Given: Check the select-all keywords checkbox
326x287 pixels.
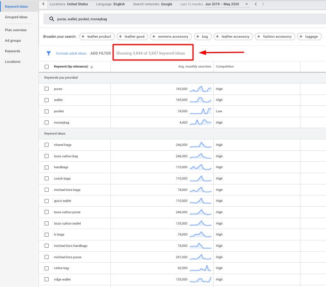Looking at the screenshot, I should 47,67.
